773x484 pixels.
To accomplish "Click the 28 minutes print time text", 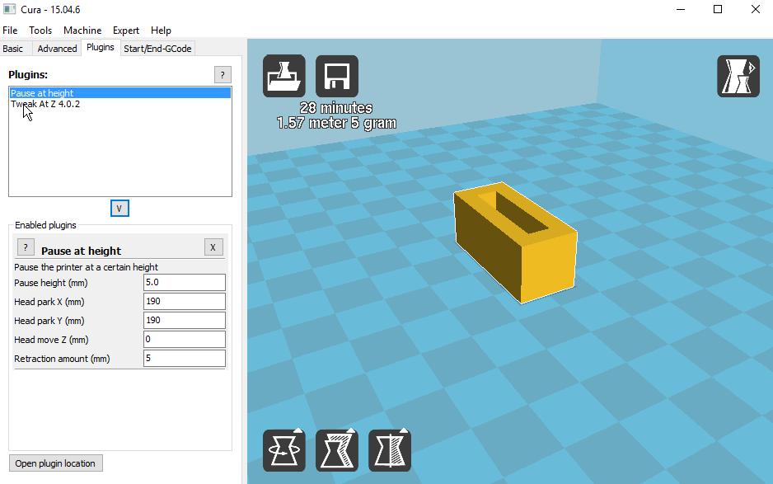I will pos(336,107).
